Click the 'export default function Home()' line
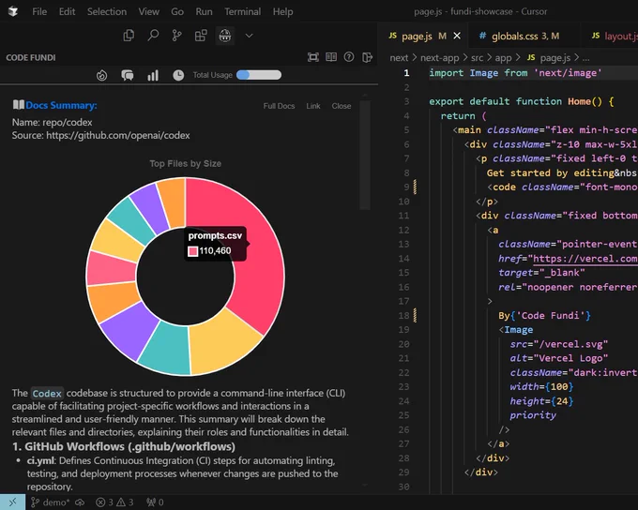This screenshot has width=638, height=510. click(522, 101)
